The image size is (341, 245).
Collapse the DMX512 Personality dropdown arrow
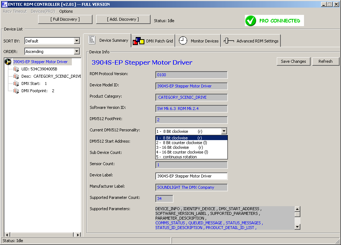click(224, 131)
